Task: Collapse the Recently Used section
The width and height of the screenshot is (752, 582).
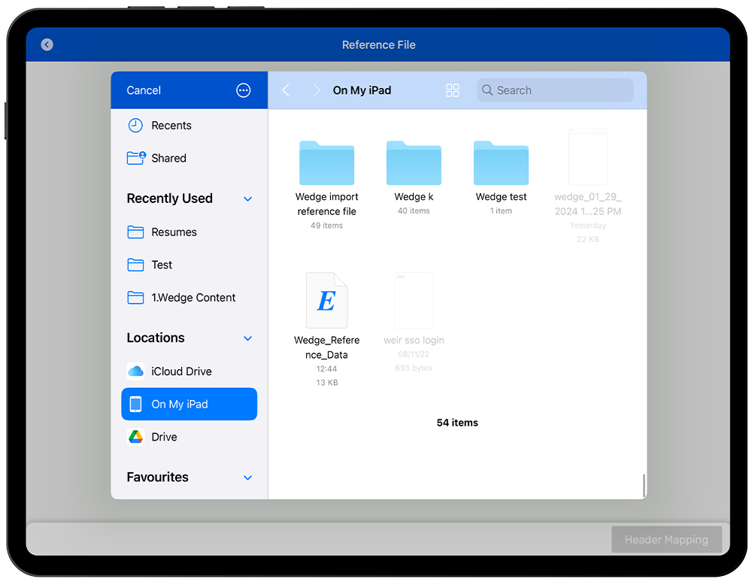Action: 247,199
